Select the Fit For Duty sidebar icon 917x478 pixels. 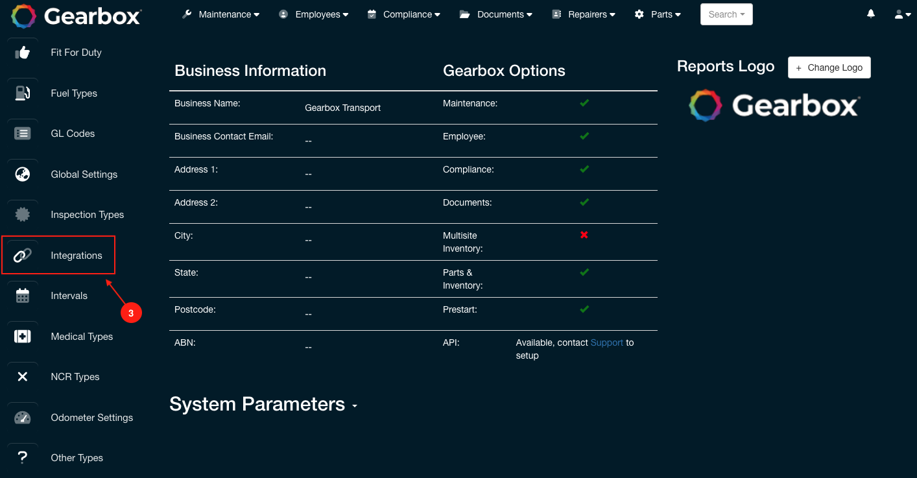tap(22, 53)
